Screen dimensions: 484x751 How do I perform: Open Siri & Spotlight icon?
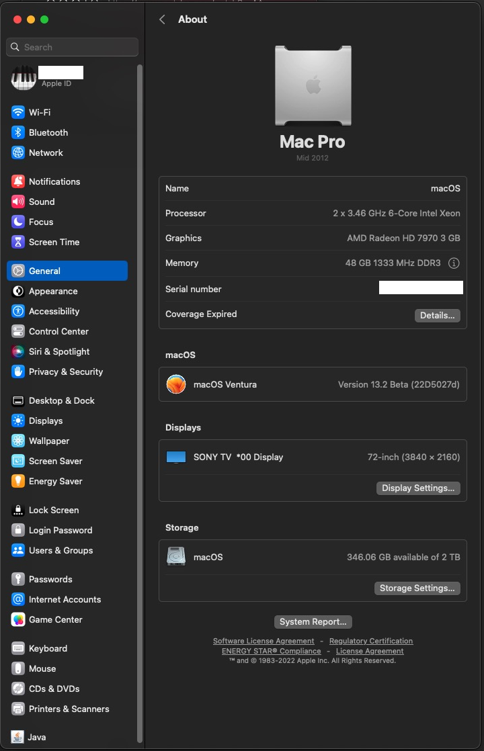tap(17, 351)
